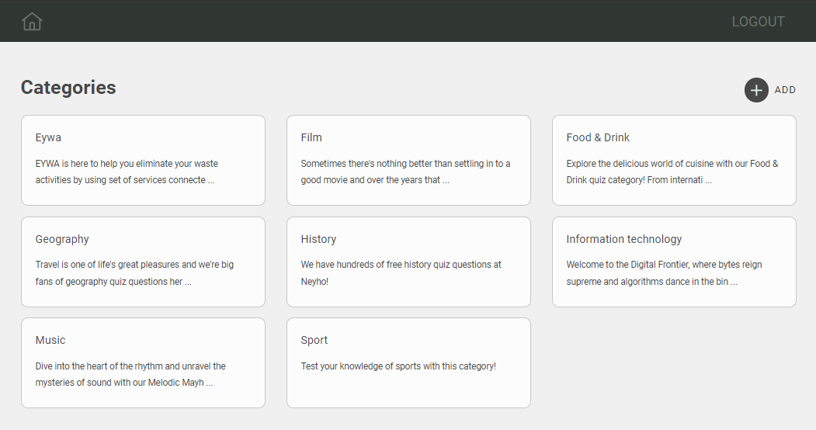Open the Sport category card

pyautogui.click(x=408, y=362)
